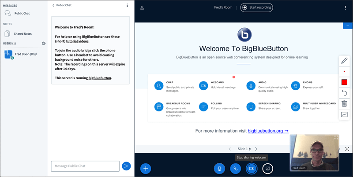This screenshot has width=353, height=177.
Task: Click the undo annotation arrow icon
Action: [344, 93]
